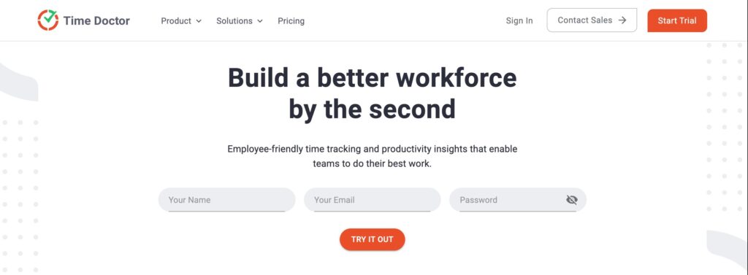Expand the Solutions dropdown chevron
The width and height of the screenshot is (748, 275).
coord(260,21)
